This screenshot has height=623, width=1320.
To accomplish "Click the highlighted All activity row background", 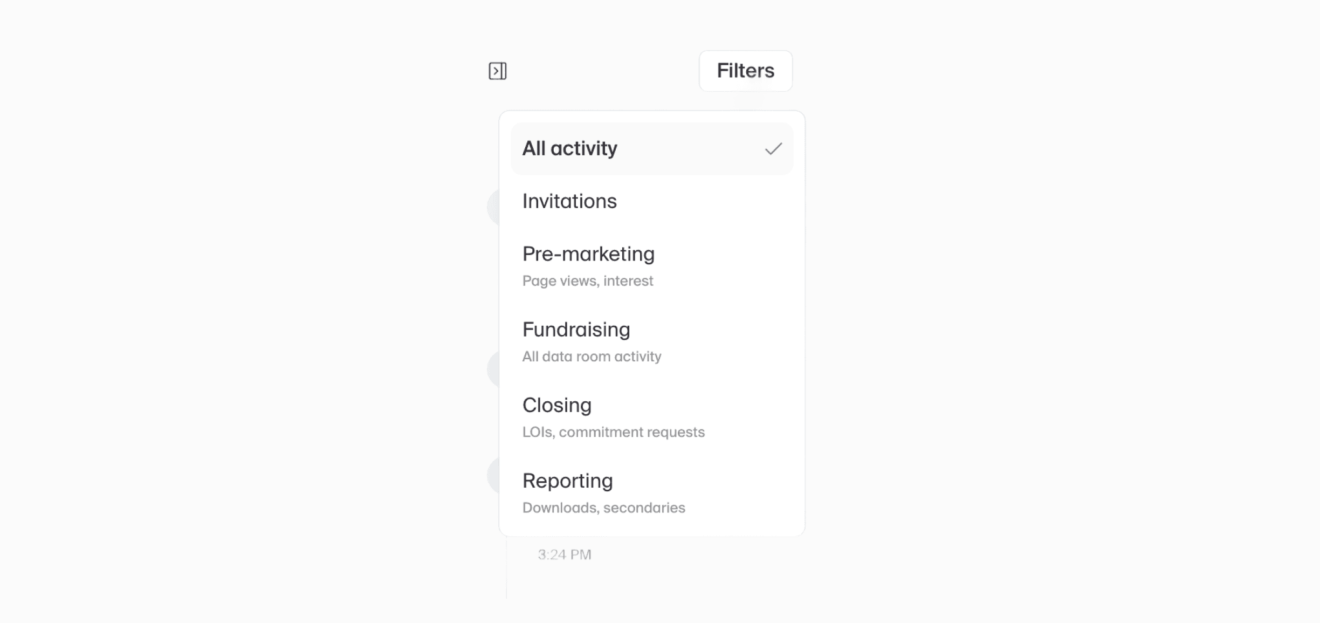I will tap(652, 149).
